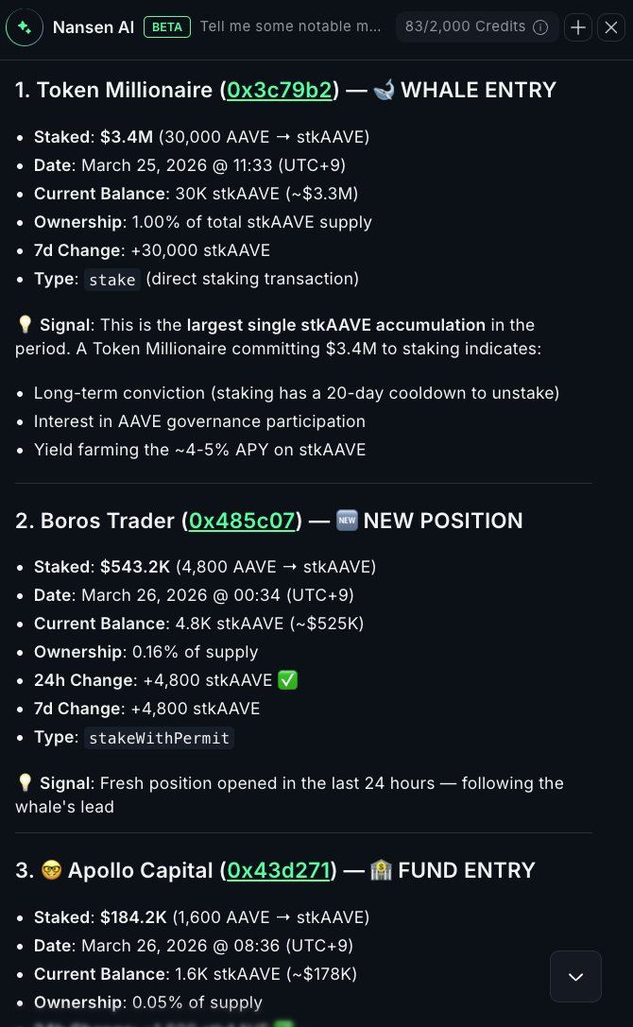Image resolution: width=633 pixels, height=1027 pixels.
Task: Click the BETA badge
Action: (x=167, y=27)
